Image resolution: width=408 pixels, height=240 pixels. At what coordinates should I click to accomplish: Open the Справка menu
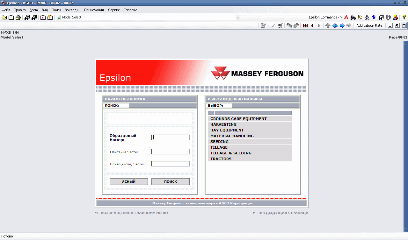[x=130, y=10]
